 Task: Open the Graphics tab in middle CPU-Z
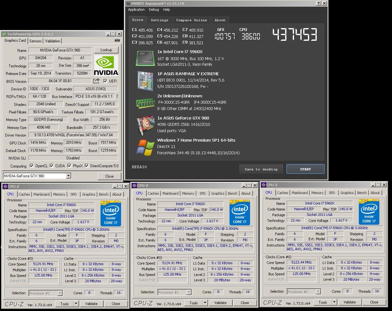tap(218, 193)
